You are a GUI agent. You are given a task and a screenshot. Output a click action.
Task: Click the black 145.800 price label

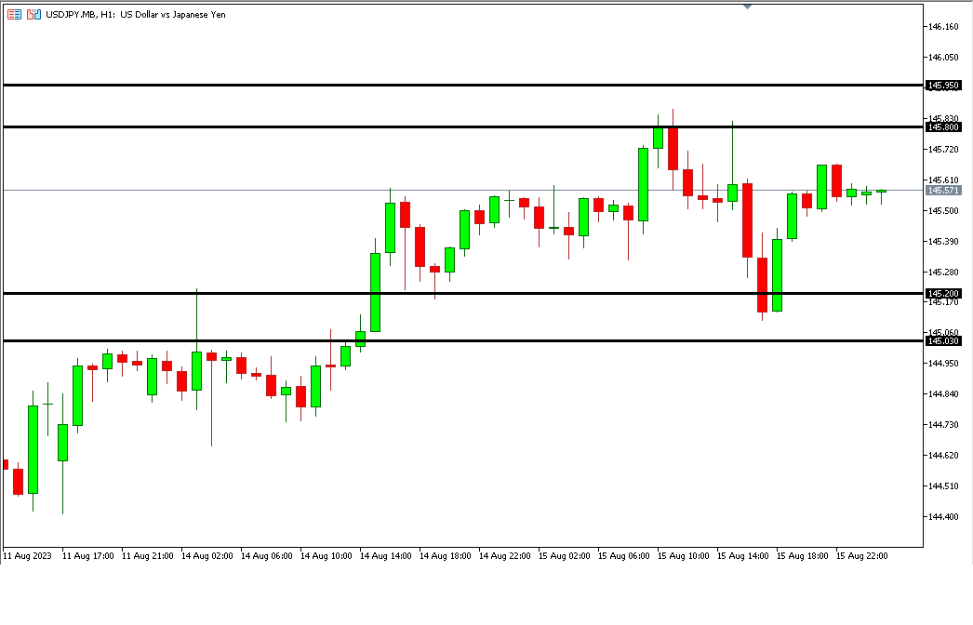click(943, 127)
